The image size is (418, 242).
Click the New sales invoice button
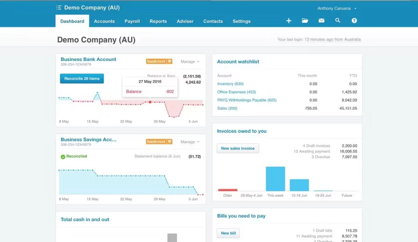tap(238, 148)
